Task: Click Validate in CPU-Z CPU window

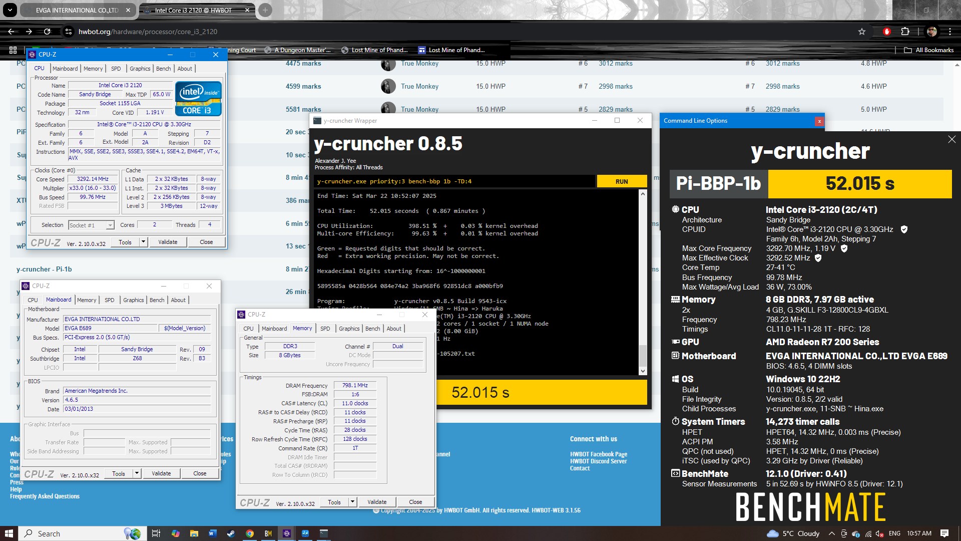Action: coord(168,242)
